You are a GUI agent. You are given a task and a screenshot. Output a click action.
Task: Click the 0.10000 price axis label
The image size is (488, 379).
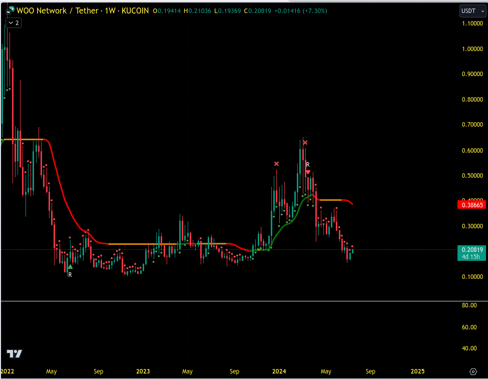coord(472,276)
